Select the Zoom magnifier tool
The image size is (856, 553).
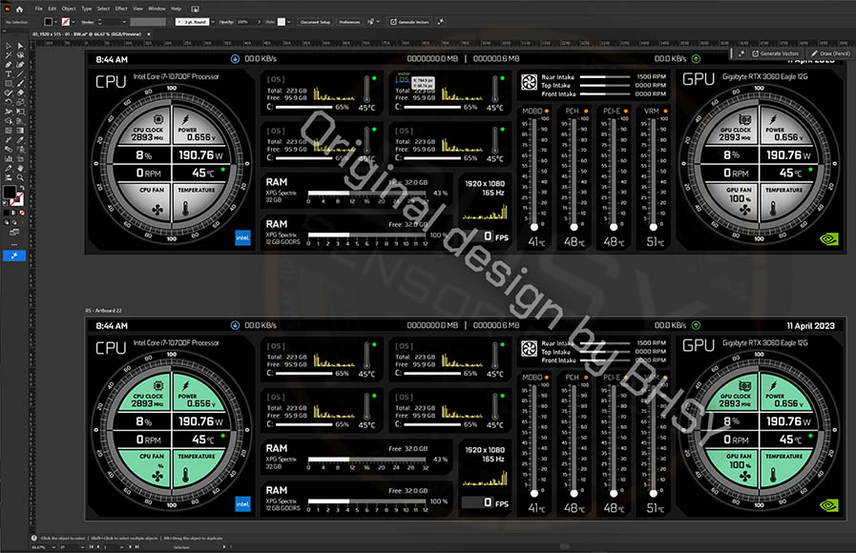[20, 177]
